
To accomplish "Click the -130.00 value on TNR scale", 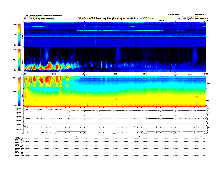I will (15, 78).
